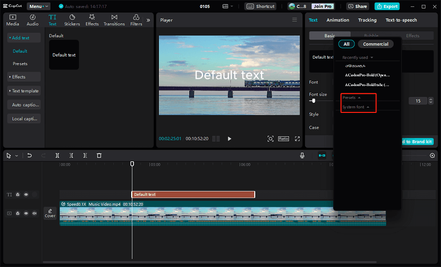Viewport: 441px width, 267px height.
Task: Open the Filters panel
Action: point(136,20)
